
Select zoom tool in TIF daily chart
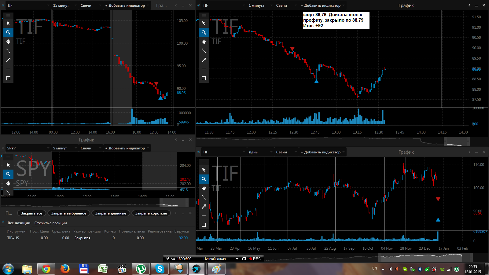point(204,179)
